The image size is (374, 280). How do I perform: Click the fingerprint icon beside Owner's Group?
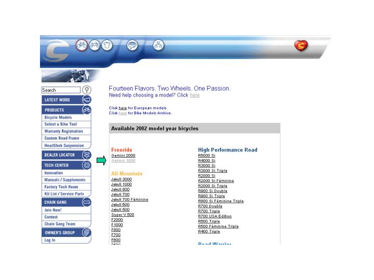point(86,233)
